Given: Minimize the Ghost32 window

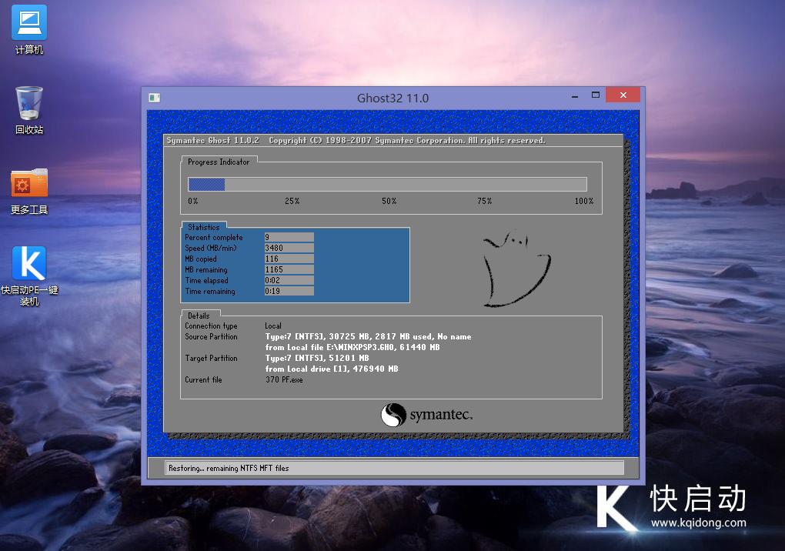Looking at the screenshot, I should pyautogui.click(x=573, y=96).
